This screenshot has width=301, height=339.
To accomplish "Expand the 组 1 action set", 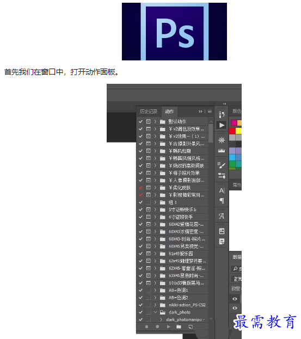I will (155, 202).
